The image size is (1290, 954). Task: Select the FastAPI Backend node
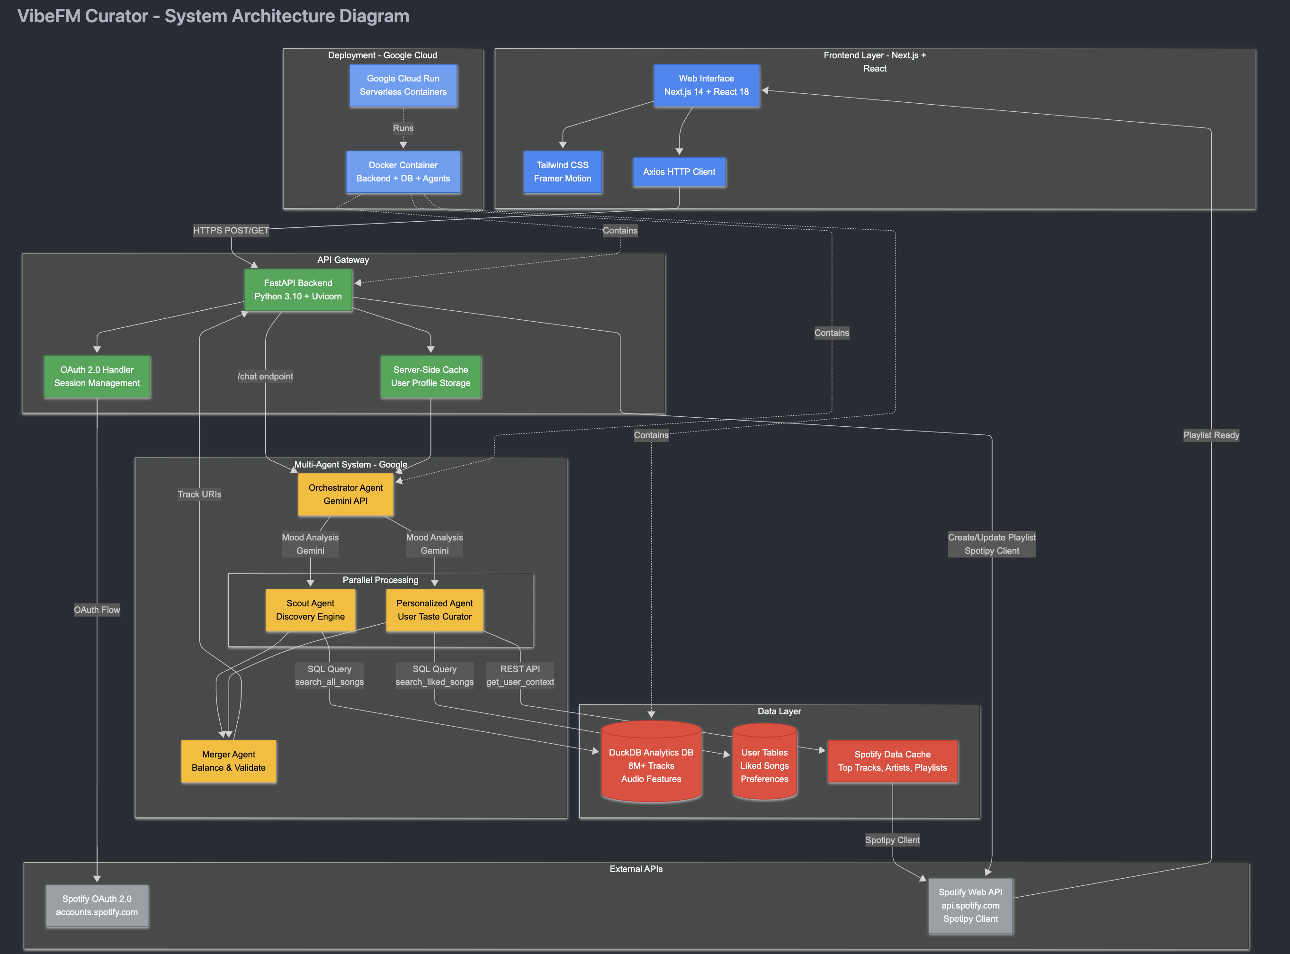298,290
